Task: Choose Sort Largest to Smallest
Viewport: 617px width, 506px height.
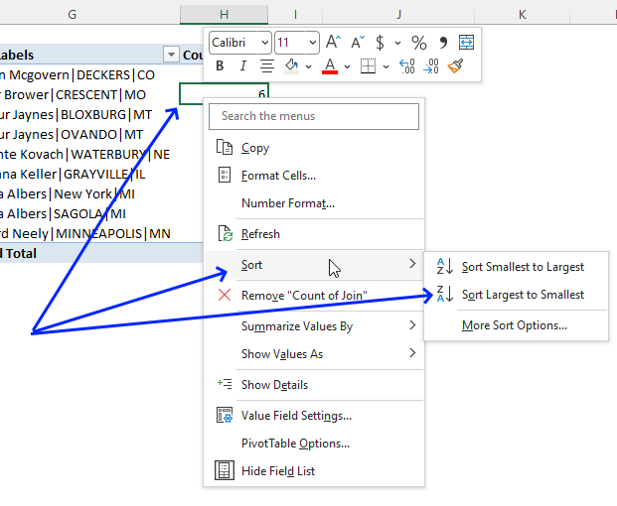Action: [x=523, y=295]
